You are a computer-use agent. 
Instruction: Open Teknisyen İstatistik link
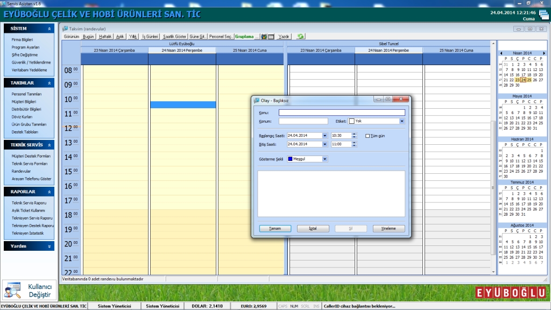tap(28, 234)
